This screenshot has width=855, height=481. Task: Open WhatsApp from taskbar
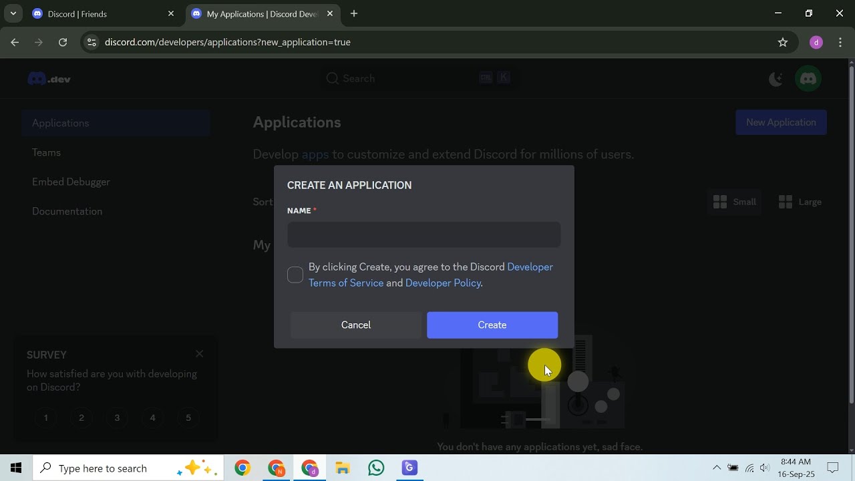pos(376,468)
